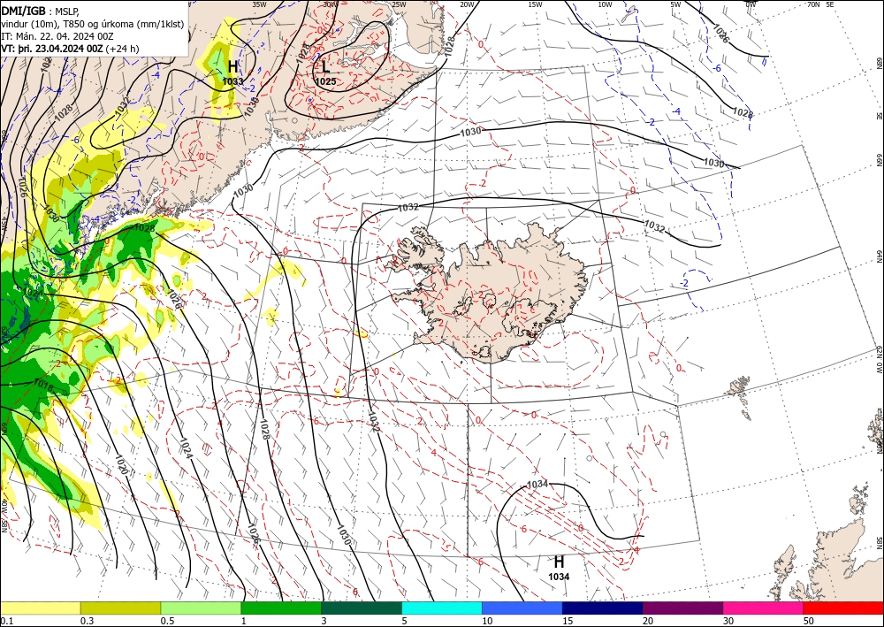884x627 pixels.
Task: Click the 1034 isobar contour label
Action: click(x=537, y=484)
